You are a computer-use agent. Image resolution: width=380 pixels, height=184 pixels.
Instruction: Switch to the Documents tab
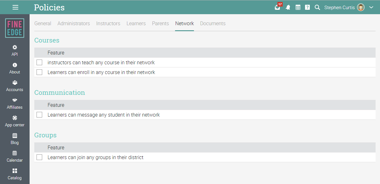pos(213,23)
